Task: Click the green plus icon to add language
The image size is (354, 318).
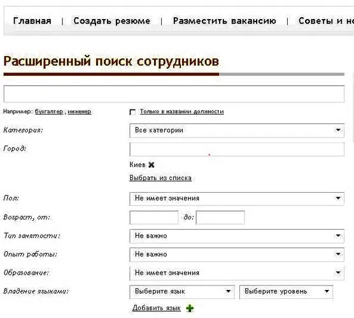Action: coord(190,308)
